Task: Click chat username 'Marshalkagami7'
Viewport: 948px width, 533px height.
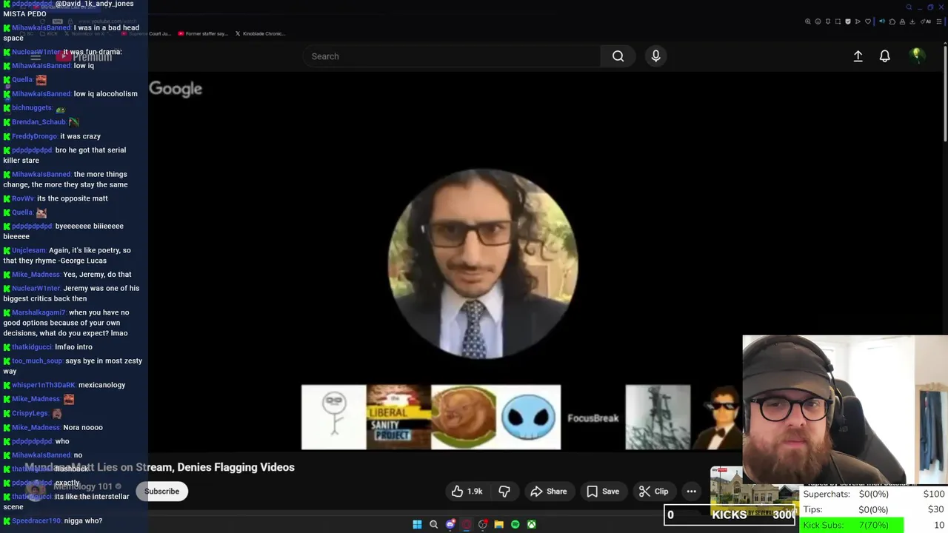Action: coord(39,312)
